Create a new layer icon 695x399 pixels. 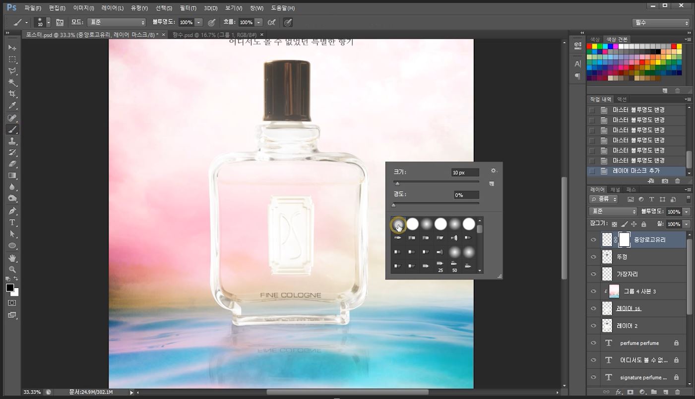click(x=666, y=392)
